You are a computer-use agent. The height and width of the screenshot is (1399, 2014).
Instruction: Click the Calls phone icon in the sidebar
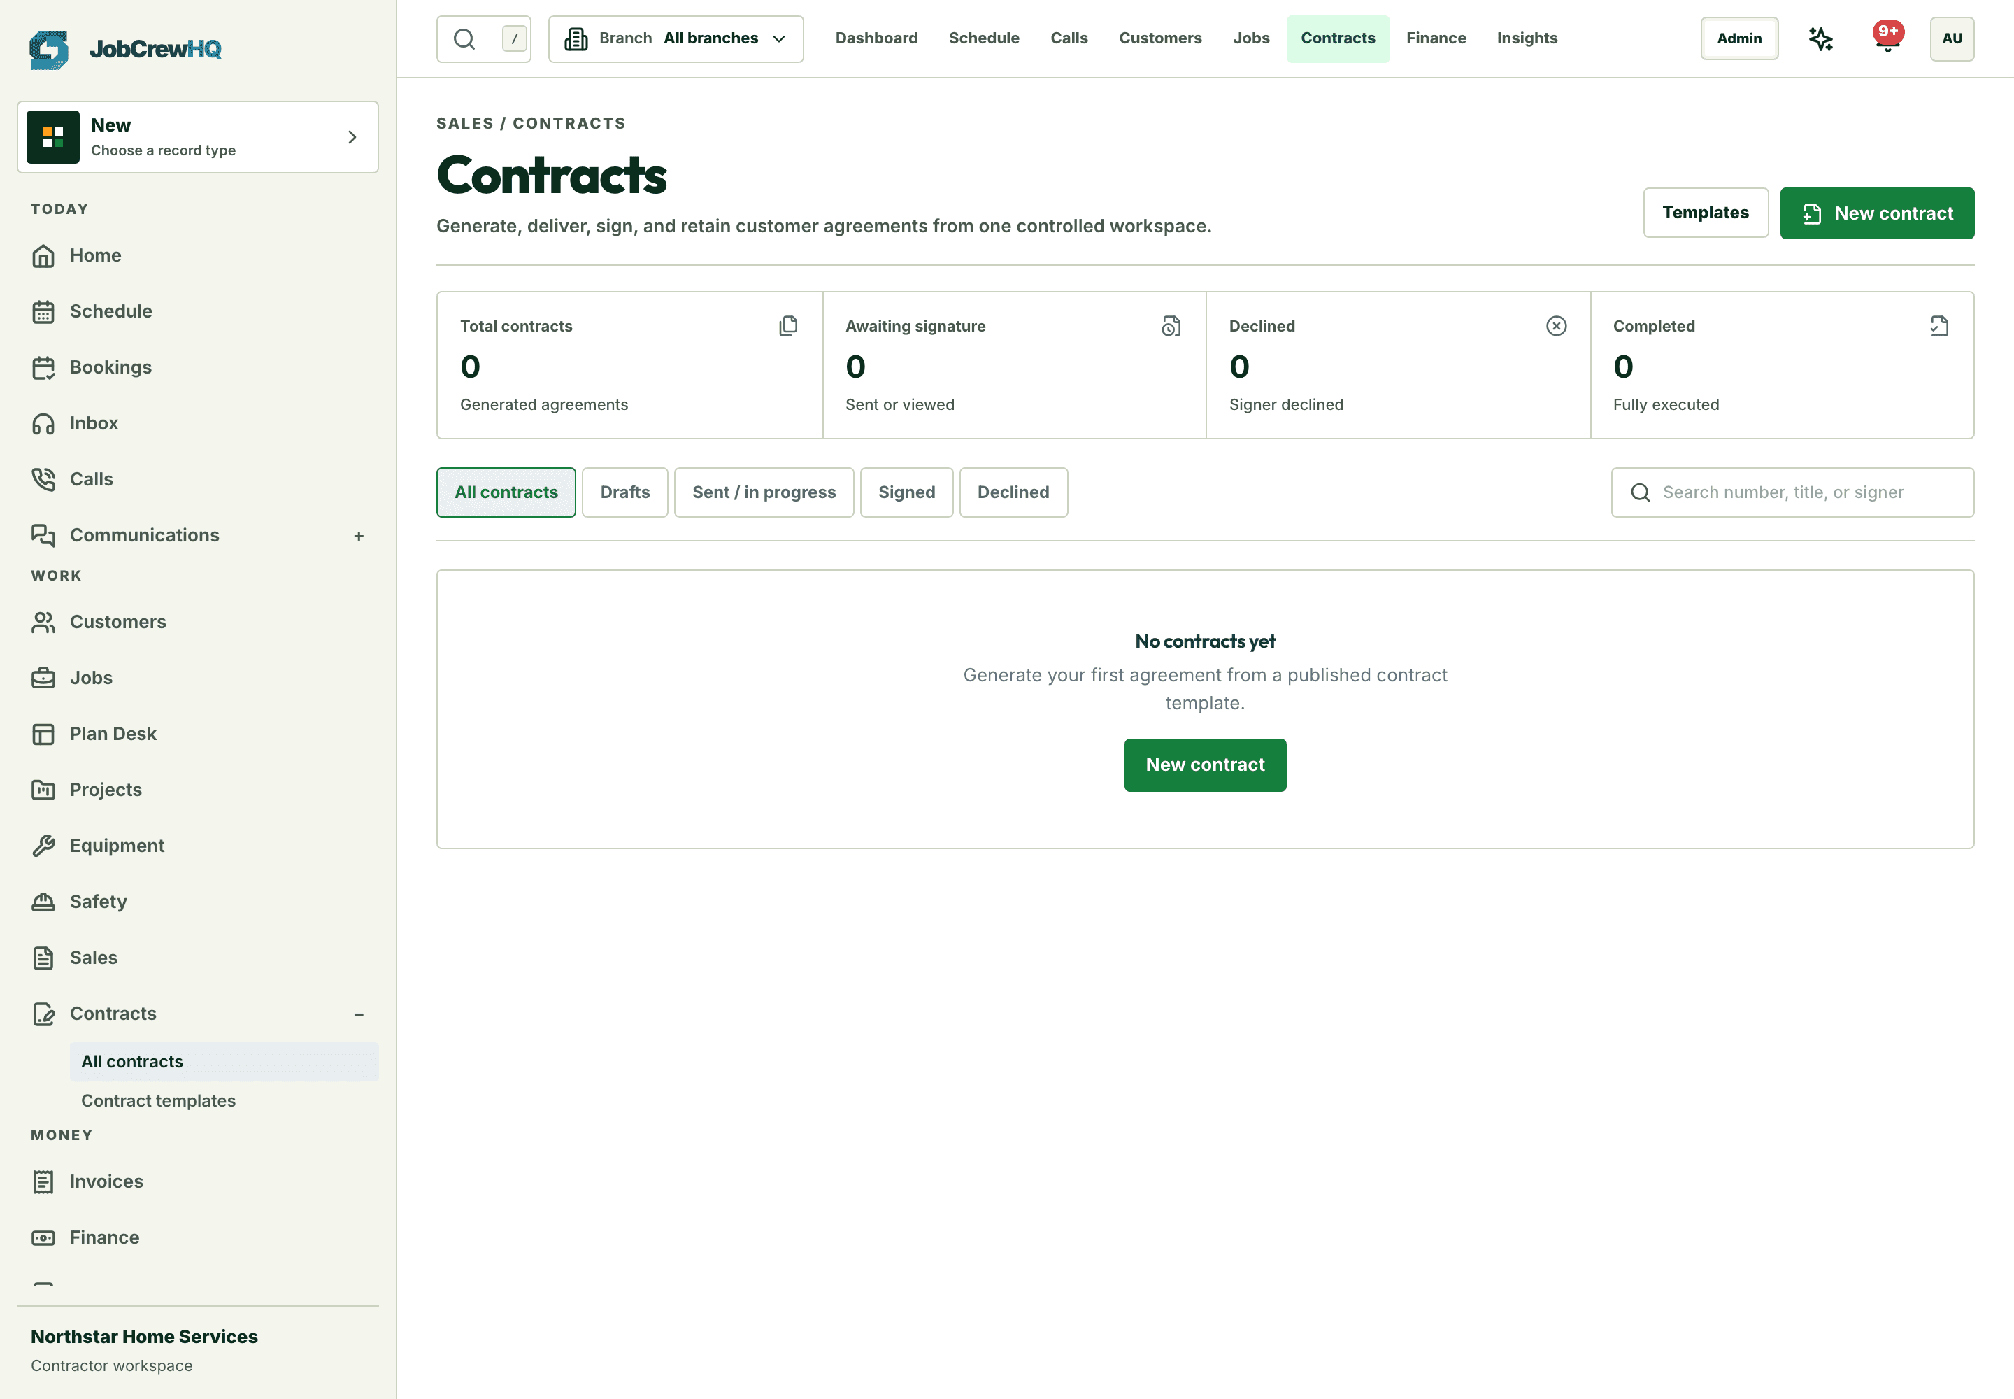tap(43, 479)
